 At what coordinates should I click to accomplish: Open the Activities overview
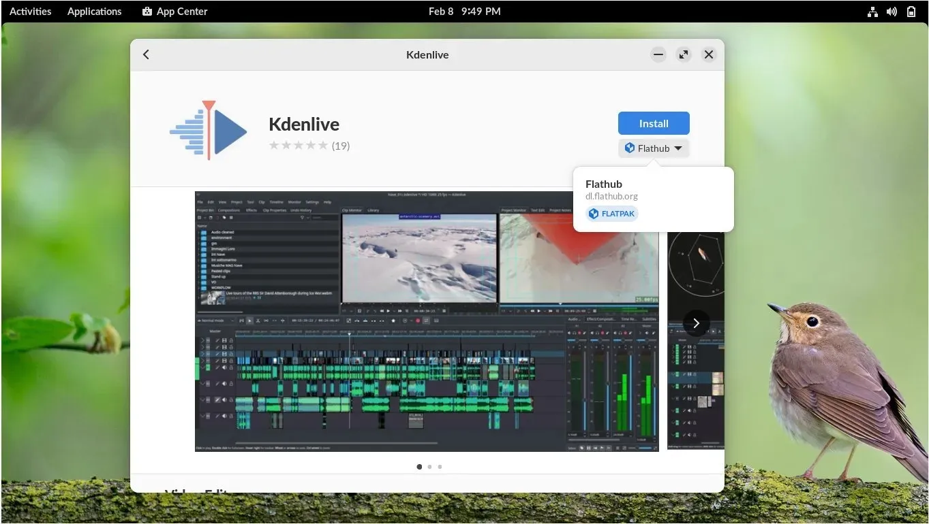click(30, 11)
